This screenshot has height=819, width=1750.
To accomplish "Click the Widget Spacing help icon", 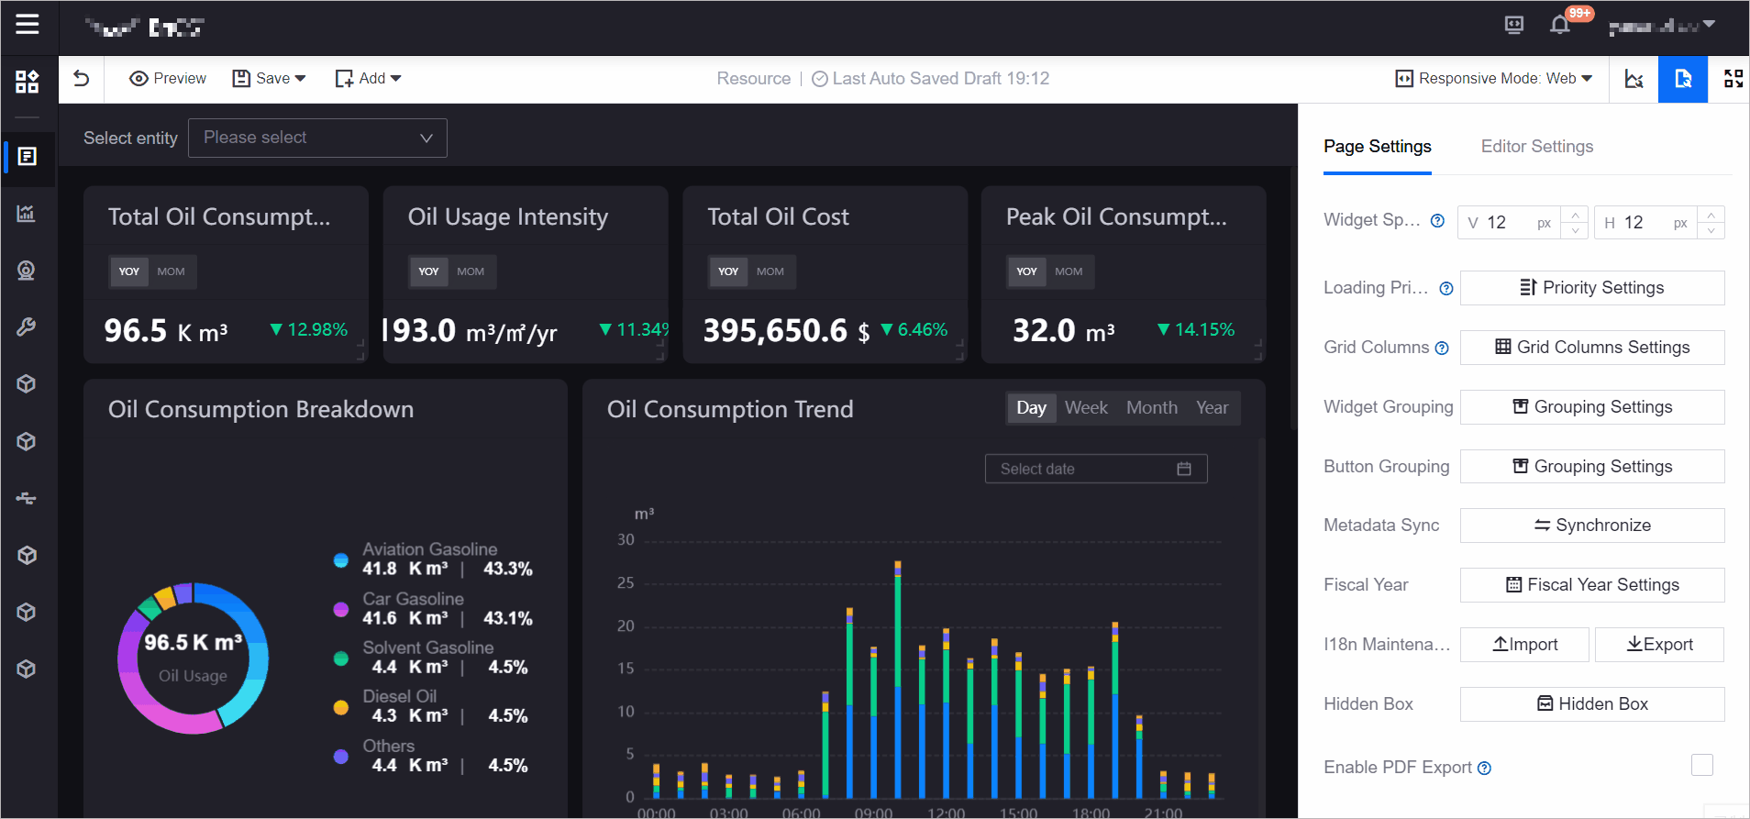I will click(x=1437, y=220).
